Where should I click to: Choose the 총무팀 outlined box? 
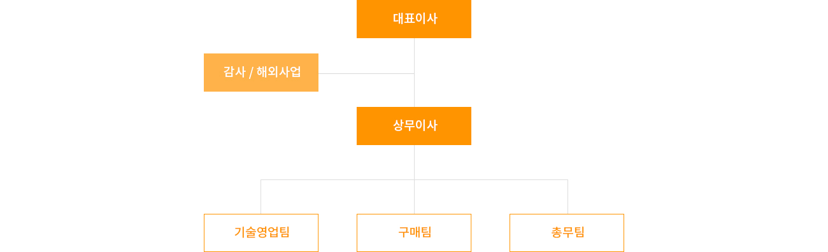567,233
